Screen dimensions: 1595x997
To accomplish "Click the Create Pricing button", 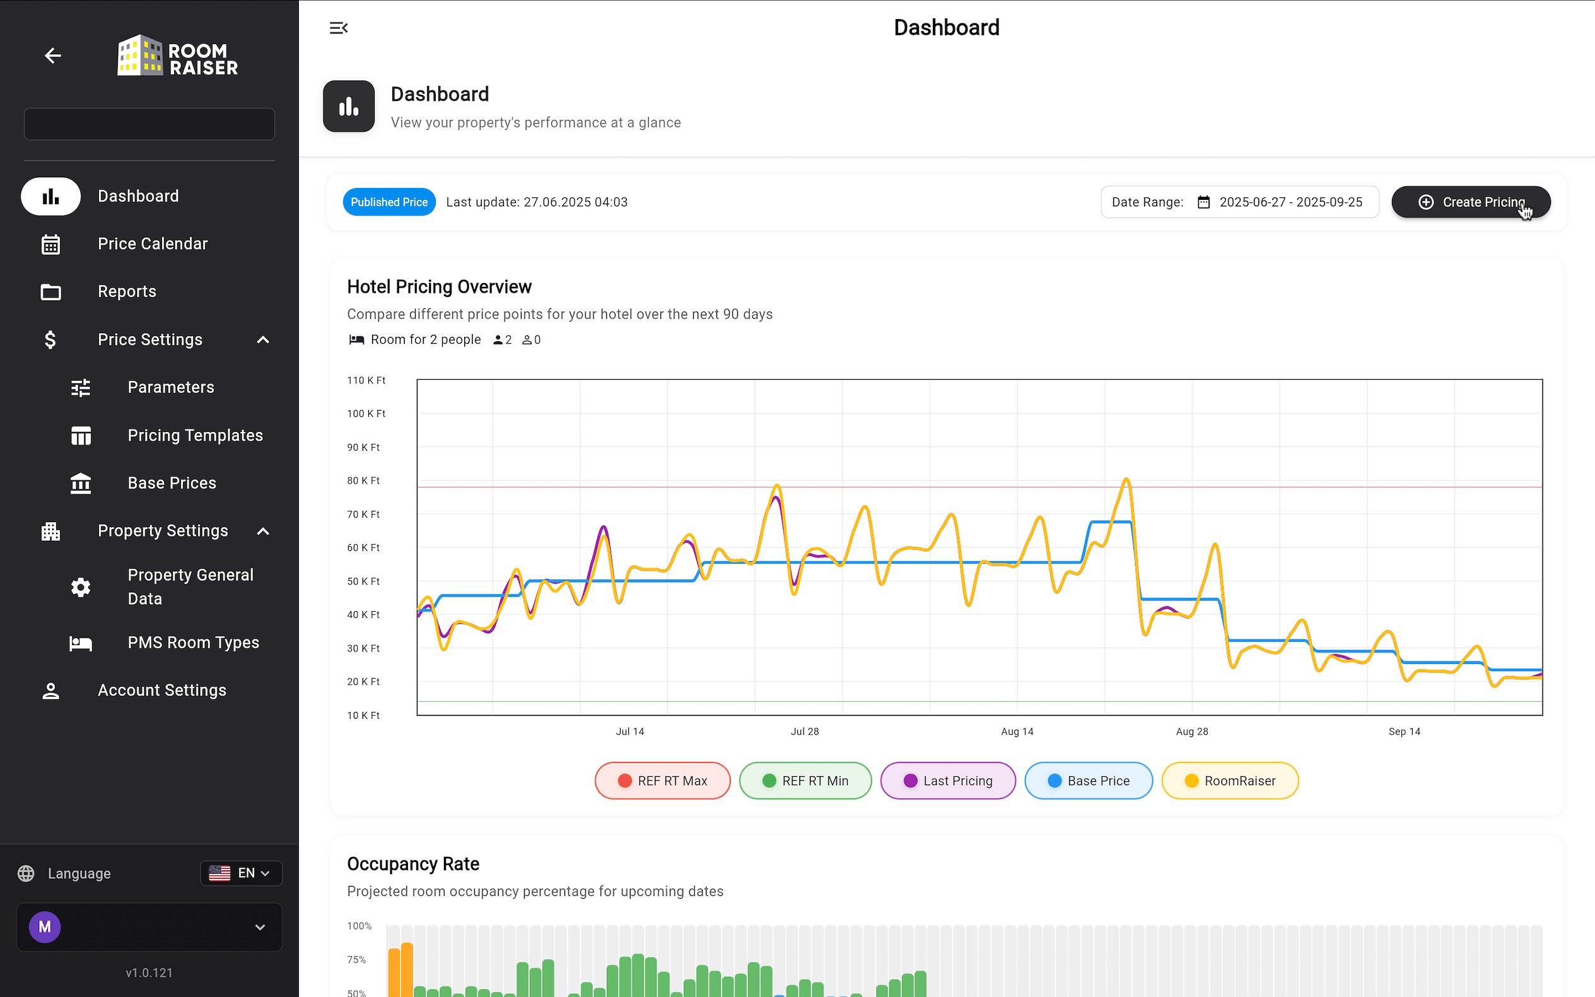I will coord(1470,202).
